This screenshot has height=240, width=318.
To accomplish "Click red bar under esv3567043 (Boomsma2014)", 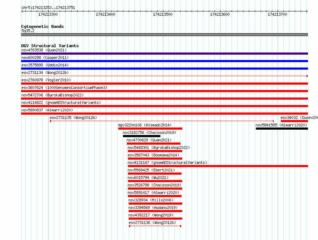I will point(155,159).
